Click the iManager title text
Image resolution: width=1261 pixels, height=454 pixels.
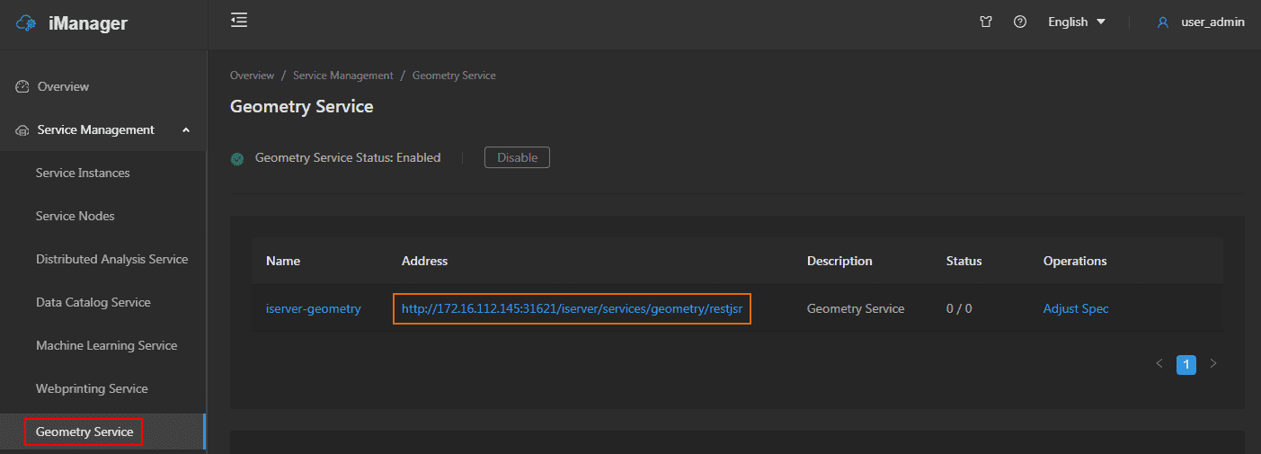click(88, 24)
